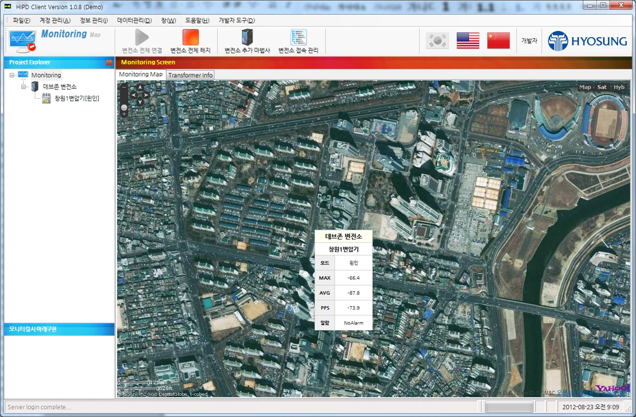Click Server login complete status text
636x417 pixels.
(39, 407)
